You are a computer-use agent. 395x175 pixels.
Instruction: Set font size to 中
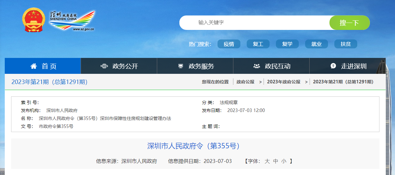pyautogui.click(x=276, y=161)
